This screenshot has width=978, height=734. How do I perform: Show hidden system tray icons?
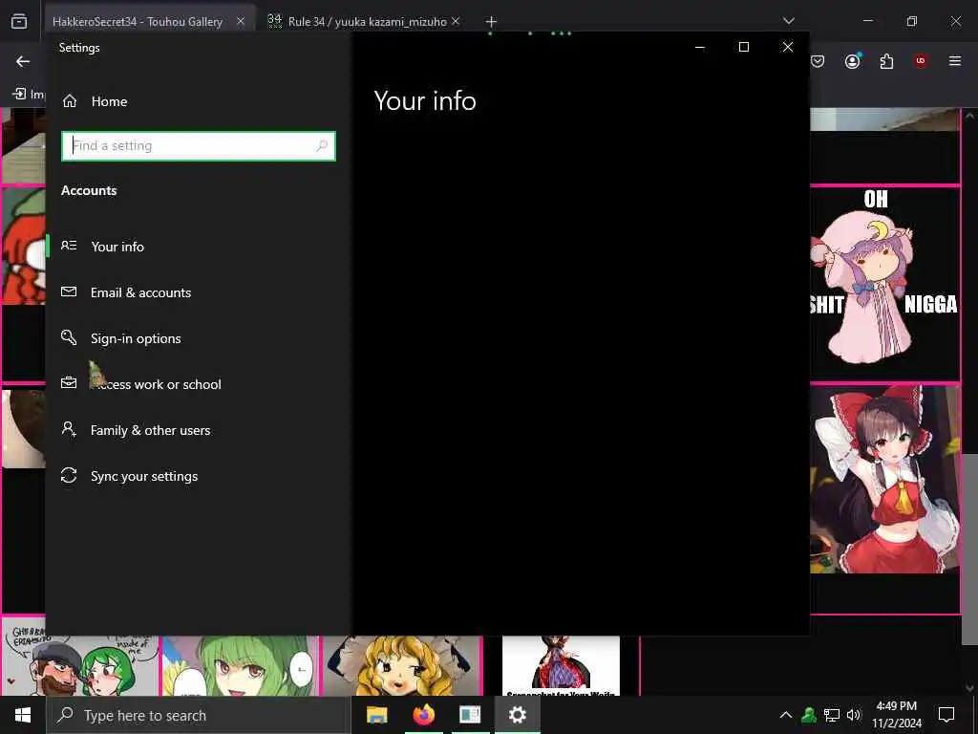click(786, 715)
